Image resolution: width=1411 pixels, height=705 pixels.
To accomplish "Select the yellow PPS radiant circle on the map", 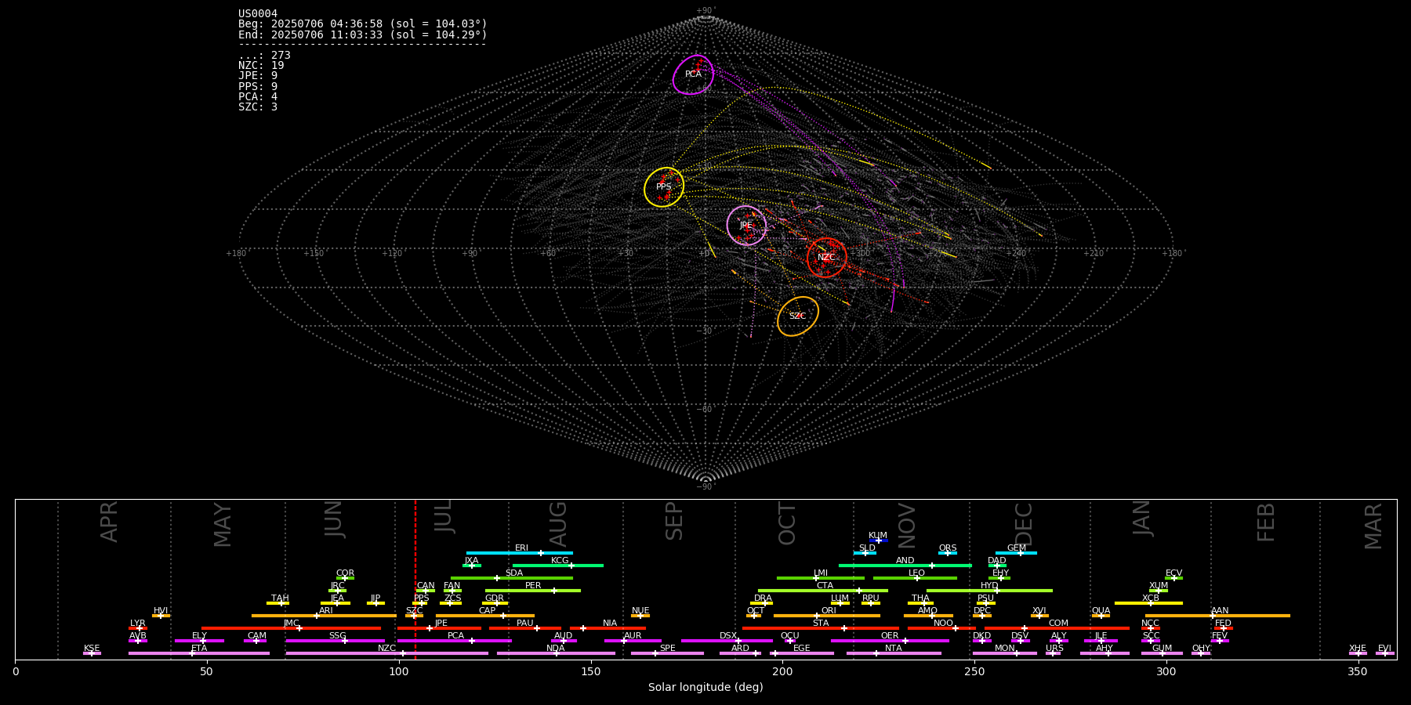I will click(664, 187).
